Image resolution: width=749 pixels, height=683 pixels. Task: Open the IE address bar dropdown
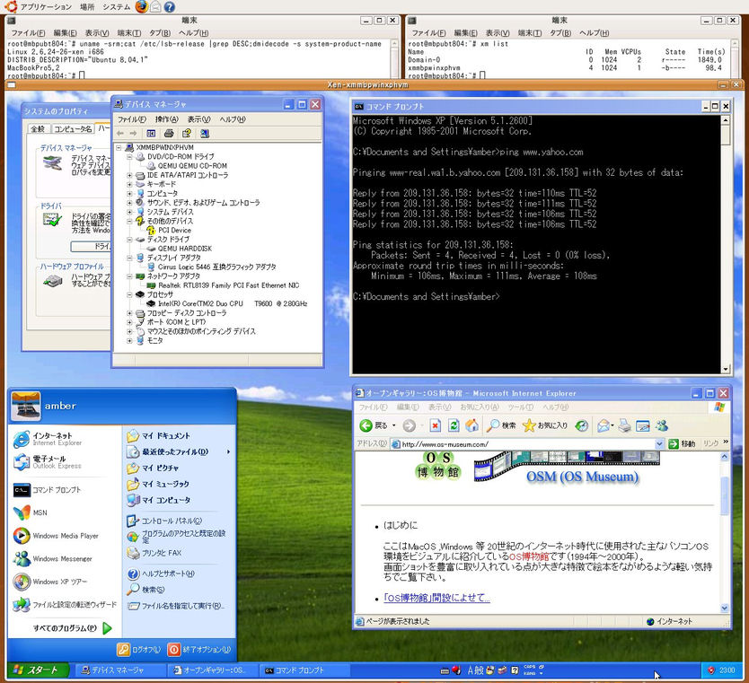coord(659,444)
